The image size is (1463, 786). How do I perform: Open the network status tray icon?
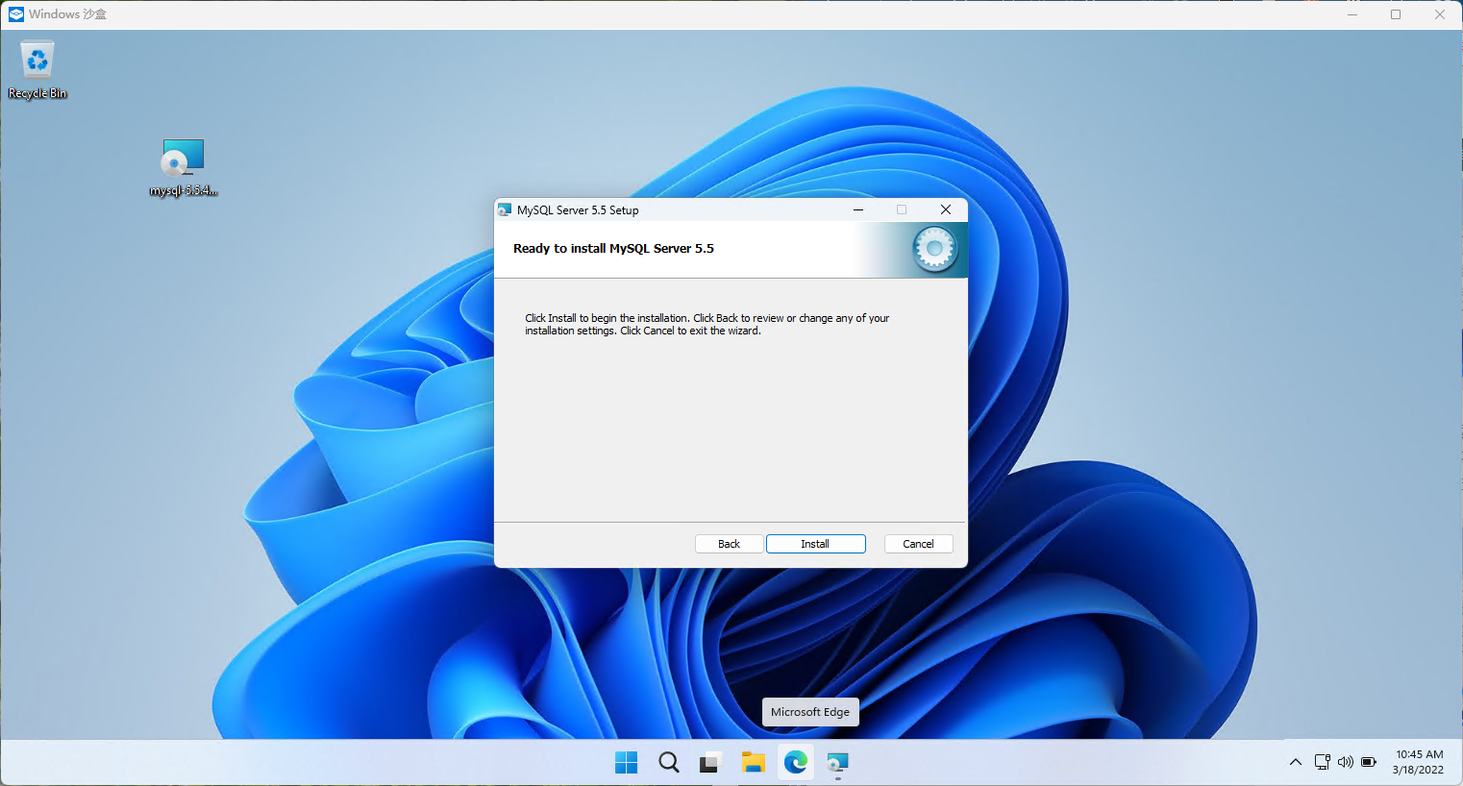[x=1323, y=762]
